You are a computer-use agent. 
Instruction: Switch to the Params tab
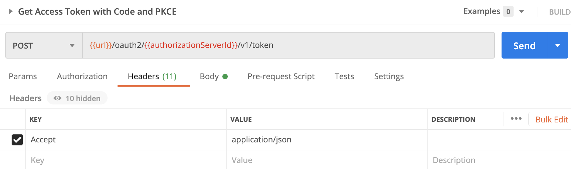(23, 77)
